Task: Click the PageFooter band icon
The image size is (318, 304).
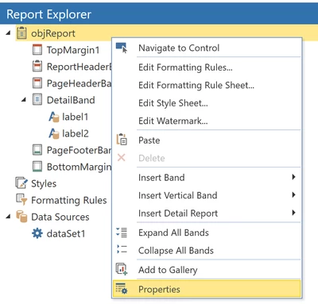Action: click(37, 150)
